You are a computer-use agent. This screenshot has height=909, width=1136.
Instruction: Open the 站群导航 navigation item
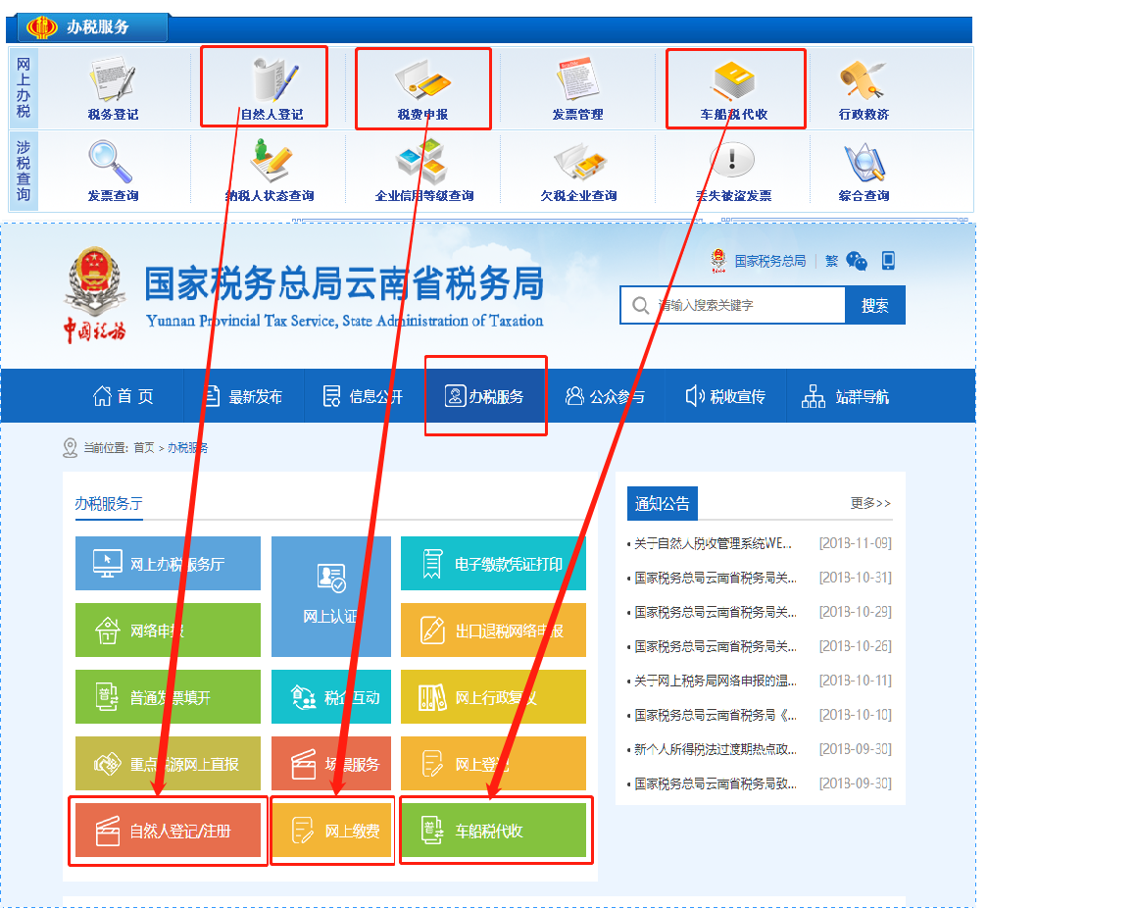(x=845, y=396)
